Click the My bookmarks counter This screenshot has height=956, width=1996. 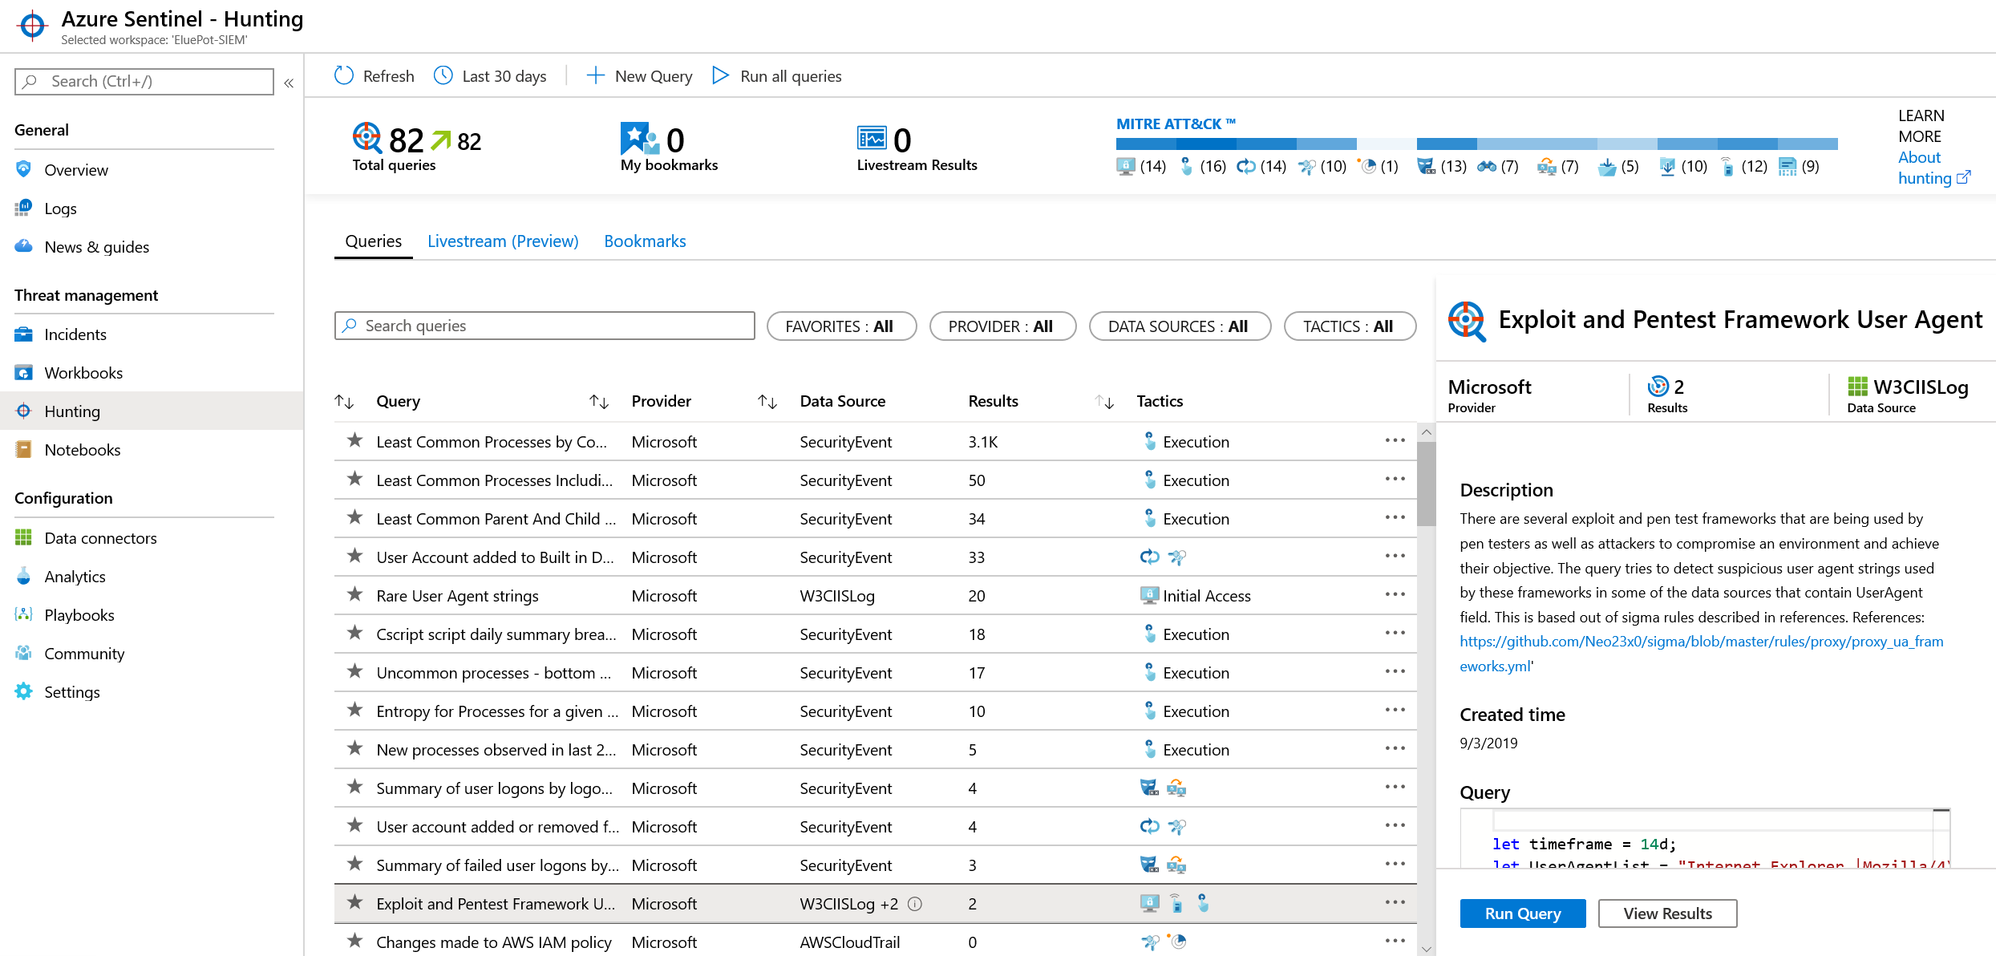pyautogui.click(x=669, y=148)
